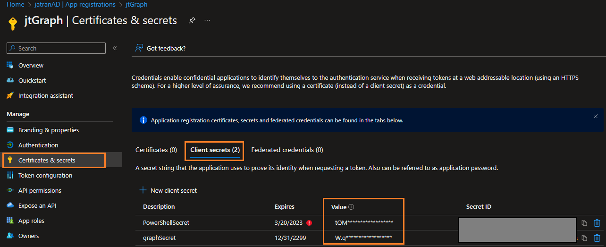Click the API permissions icon
The image size is (606, 247).
coord(10,190)
